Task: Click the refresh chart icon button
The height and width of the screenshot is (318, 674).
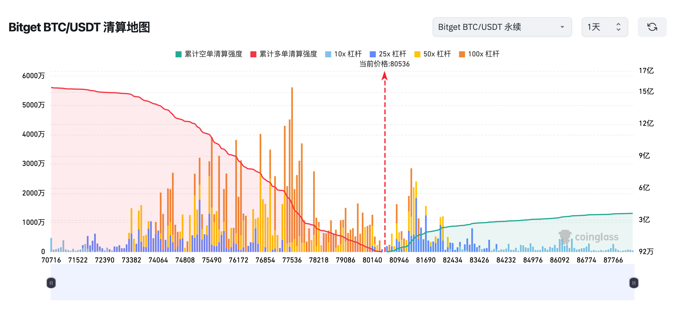Action: (x=652, y=27)
